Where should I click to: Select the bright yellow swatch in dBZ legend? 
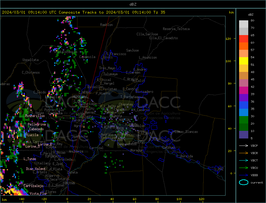pyautogui.click(x=244, y=61)
